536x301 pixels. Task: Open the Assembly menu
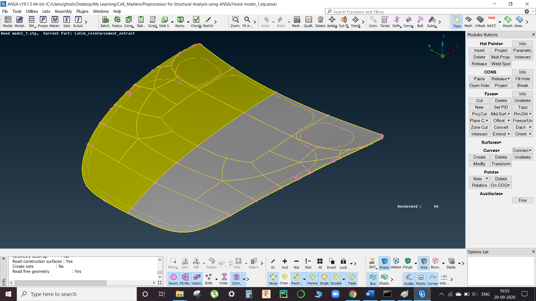point(63,11)
